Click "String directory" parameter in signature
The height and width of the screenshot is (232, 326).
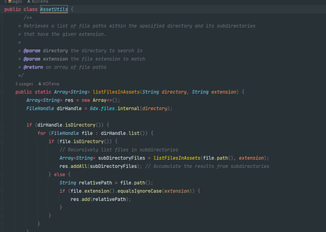click(164, 92)
